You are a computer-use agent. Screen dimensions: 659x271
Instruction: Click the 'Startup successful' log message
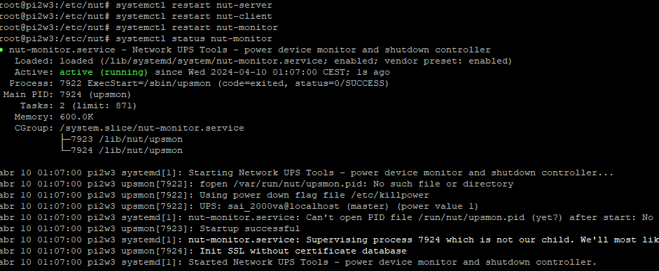pos(249,228)
